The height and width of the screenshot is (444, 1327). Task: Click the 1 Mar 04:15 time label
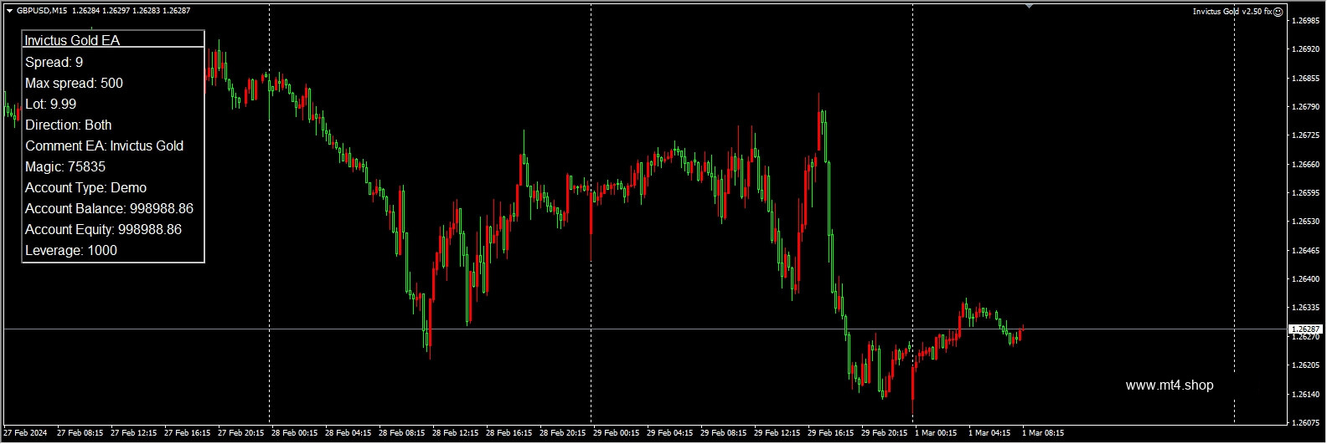[990, 433]
